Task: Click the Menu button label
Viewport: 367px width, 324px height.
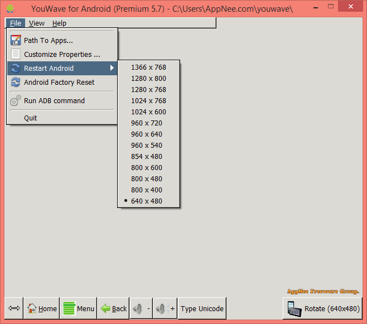Action: tap(85, 309)
